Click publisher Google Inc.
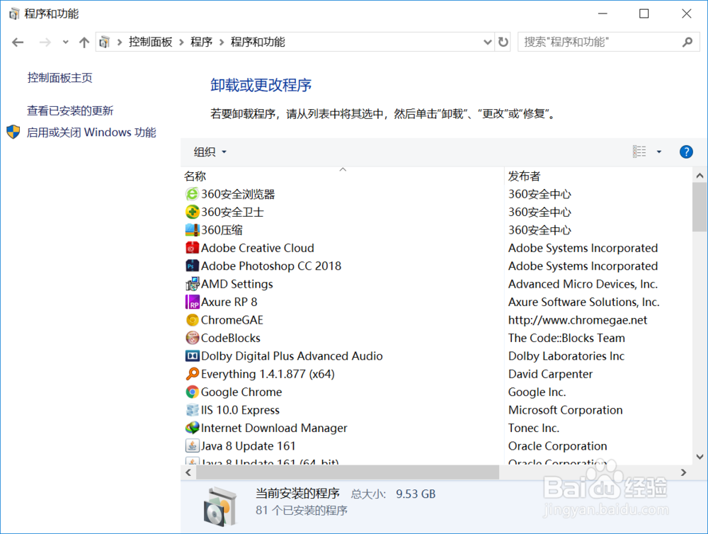708x534 pixels. click(x=537, y=392)
